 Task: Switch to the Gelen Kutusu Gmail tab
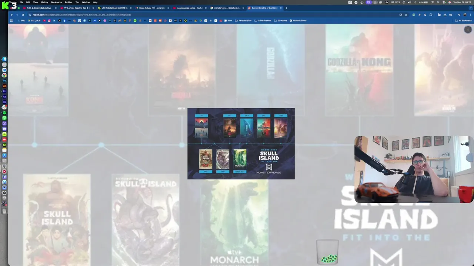click(152, 8)
